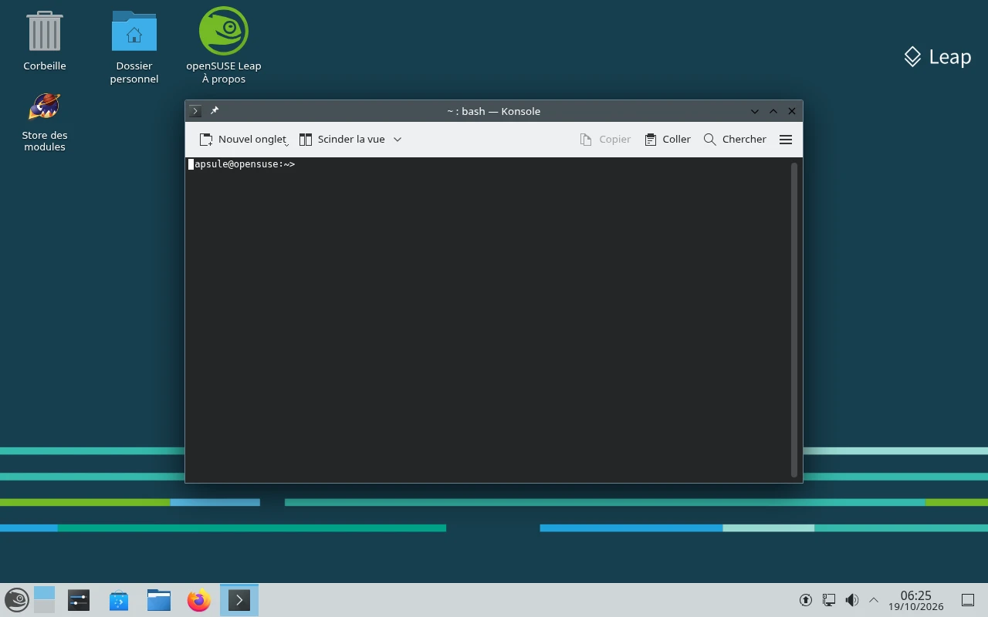Launch the Store des modules desktop icon
Viewport: 988px width, 617px height.
click(x=44, y=122)
